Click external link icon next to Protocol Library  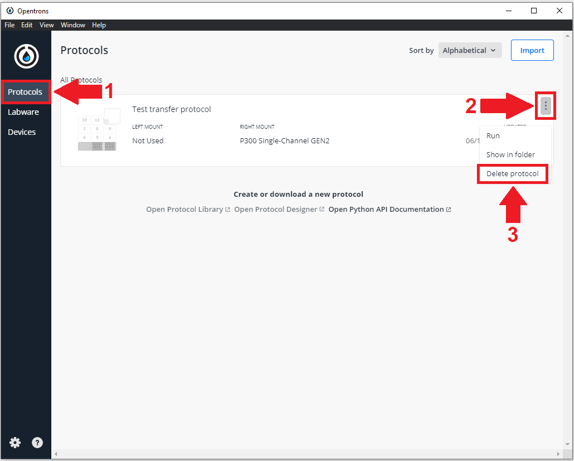(x=228, y=210)
